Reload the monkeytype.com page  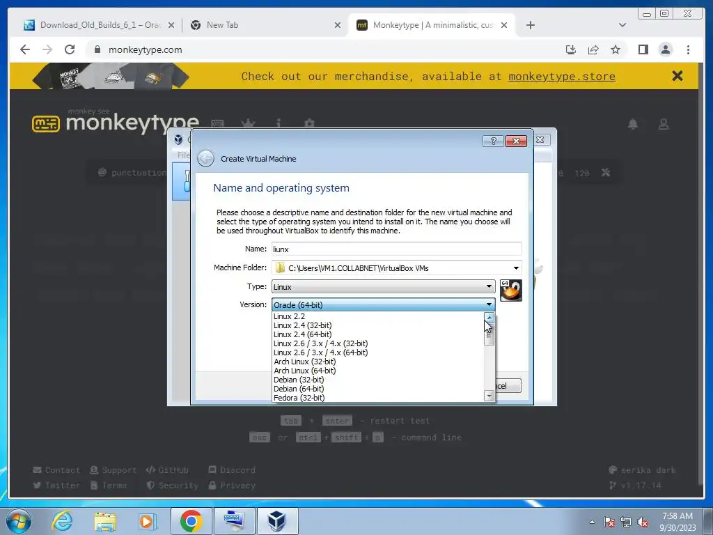70,49
